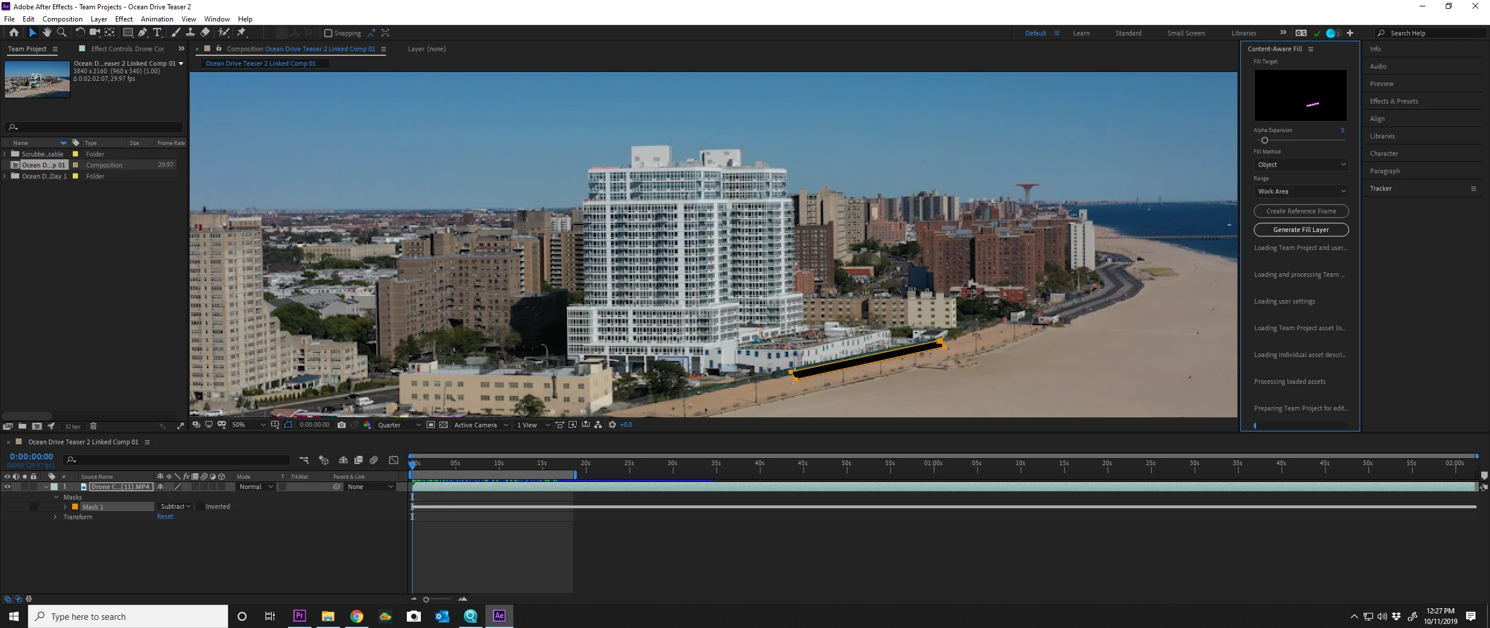The width and height of the screenshot is (1490, 628).
Task: Select the Eraser tool
Action: point(205,33)
